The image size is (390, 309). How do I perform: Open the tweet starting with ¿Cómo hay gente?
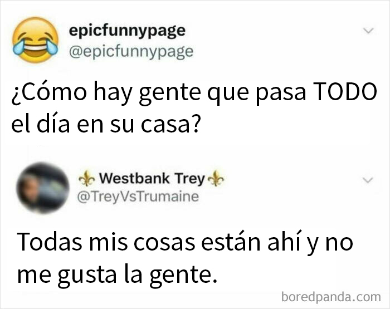click(x=194, y=107)
